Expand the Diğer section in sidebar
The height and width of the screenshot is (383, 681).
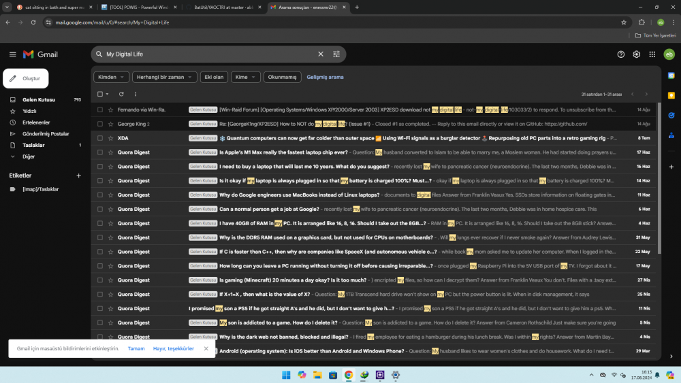tap(28, 156)
